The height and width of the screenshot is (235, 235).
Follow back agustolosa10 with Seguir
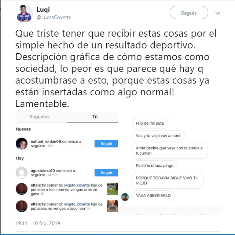point(106,173)
